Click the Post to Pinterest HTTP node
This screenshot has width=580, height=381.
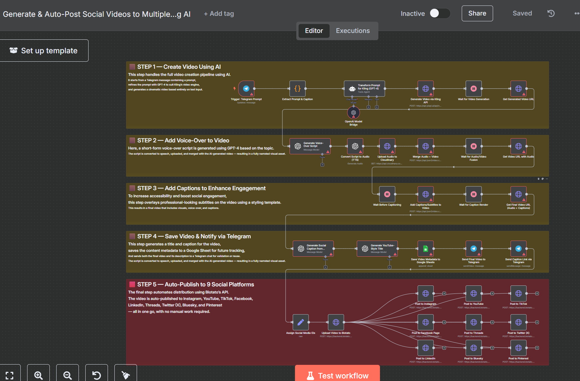tap(519, 348)
